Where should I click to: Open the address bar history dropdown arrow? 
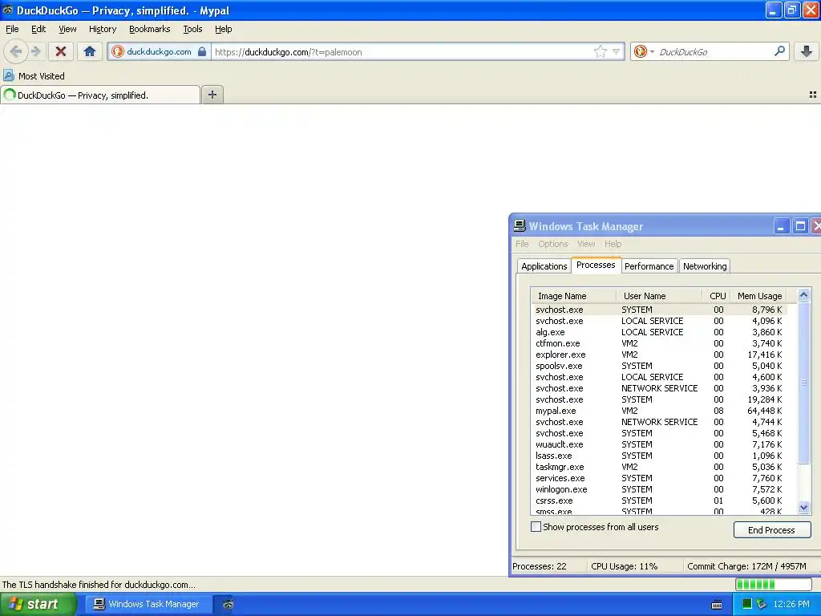coord(617,51)
